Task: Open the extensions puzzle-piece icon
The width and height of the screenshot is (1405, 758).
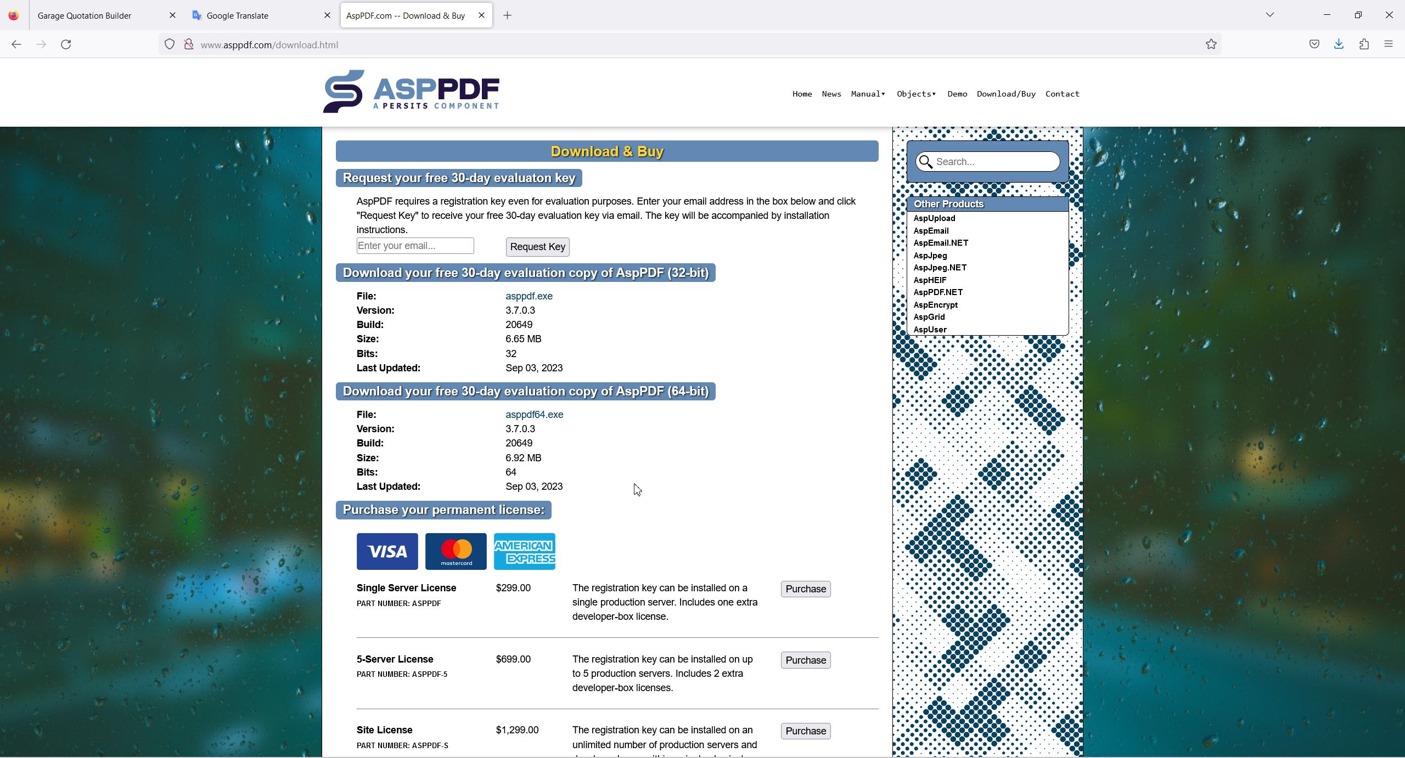Action: click(x=1364, y=44)
